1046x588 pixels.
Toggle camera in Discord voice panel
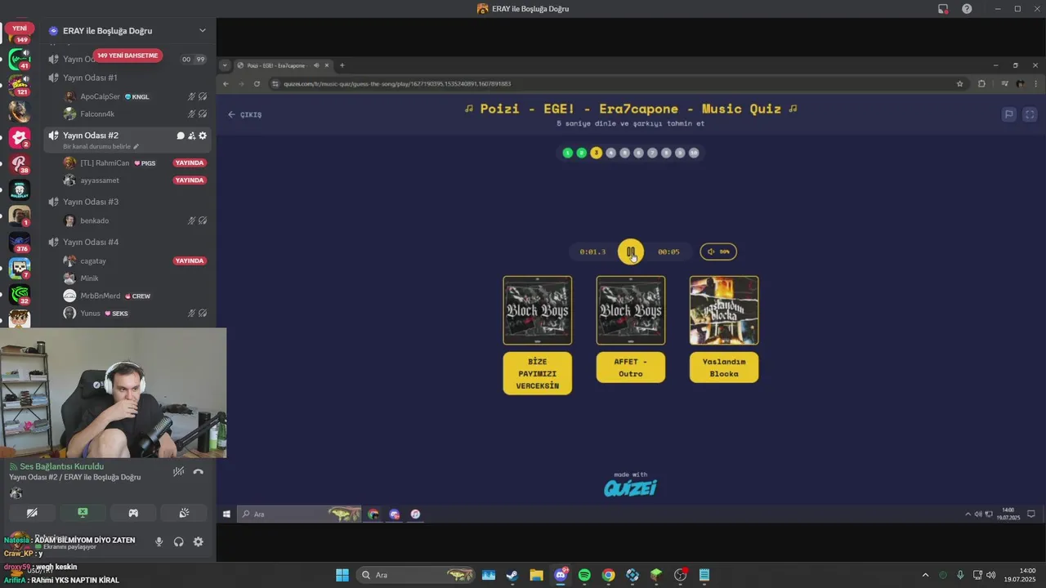click(32, 513)
